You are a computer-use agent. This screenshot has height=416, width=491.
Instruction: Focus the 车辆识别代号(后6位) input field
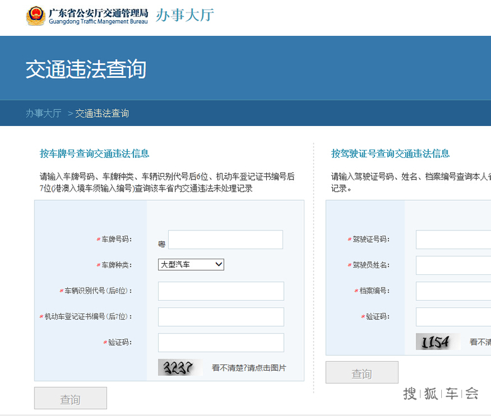coord(221,291)
